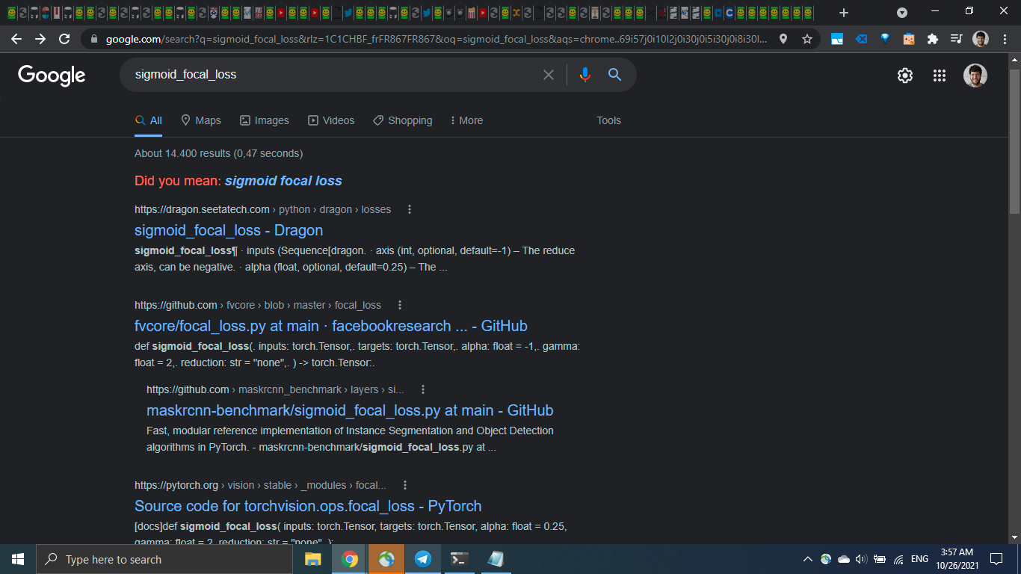This screenshot has width=1021, height=574.
Task: Clear the search box with the X icon
Action: (549, 75)
